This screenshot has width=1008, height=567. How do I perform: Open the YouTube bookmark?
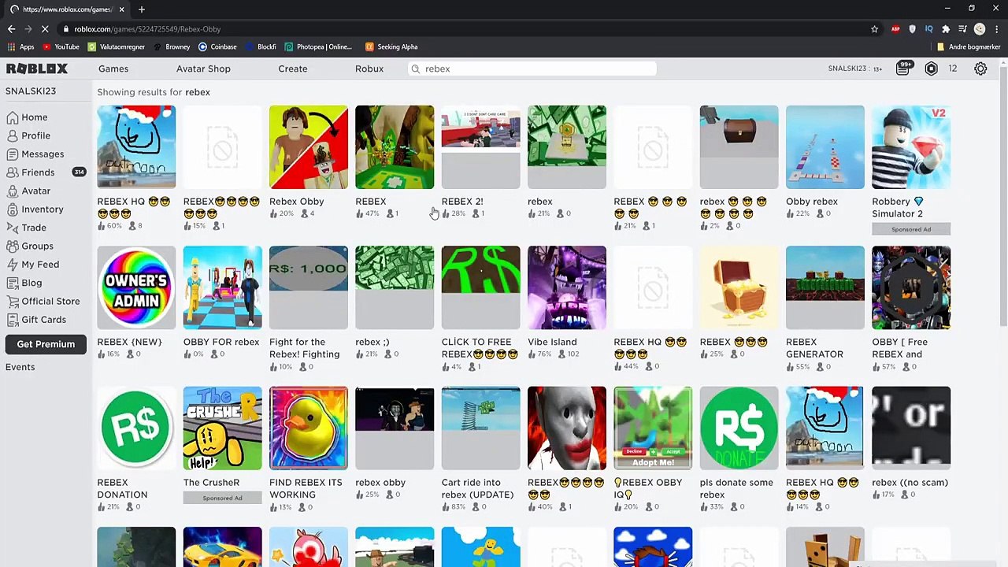coord(61,47)
